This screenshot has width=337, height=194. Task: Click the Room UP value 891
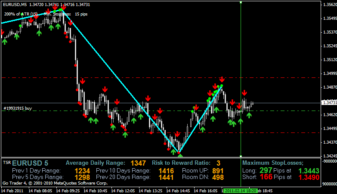point(218,171)
